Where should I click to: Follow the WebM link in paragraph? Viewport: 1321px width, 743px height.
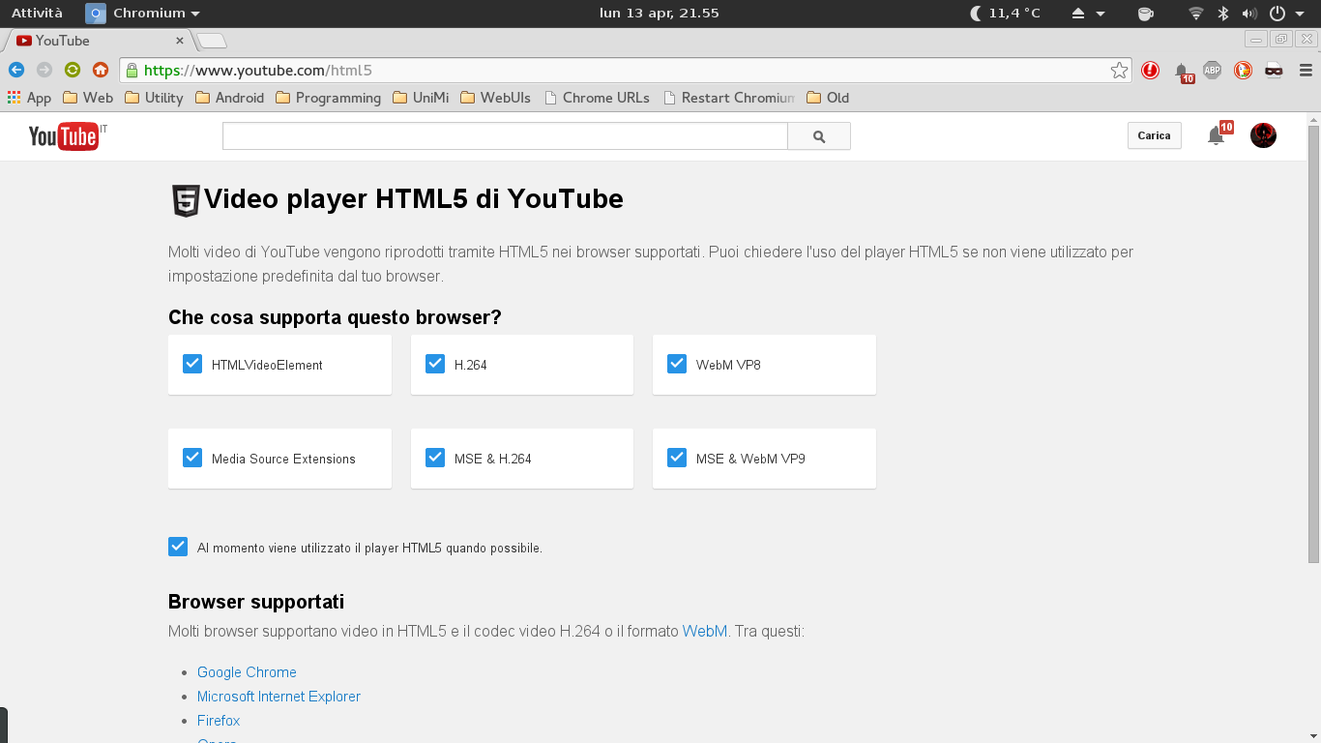[x=705, y=631]
